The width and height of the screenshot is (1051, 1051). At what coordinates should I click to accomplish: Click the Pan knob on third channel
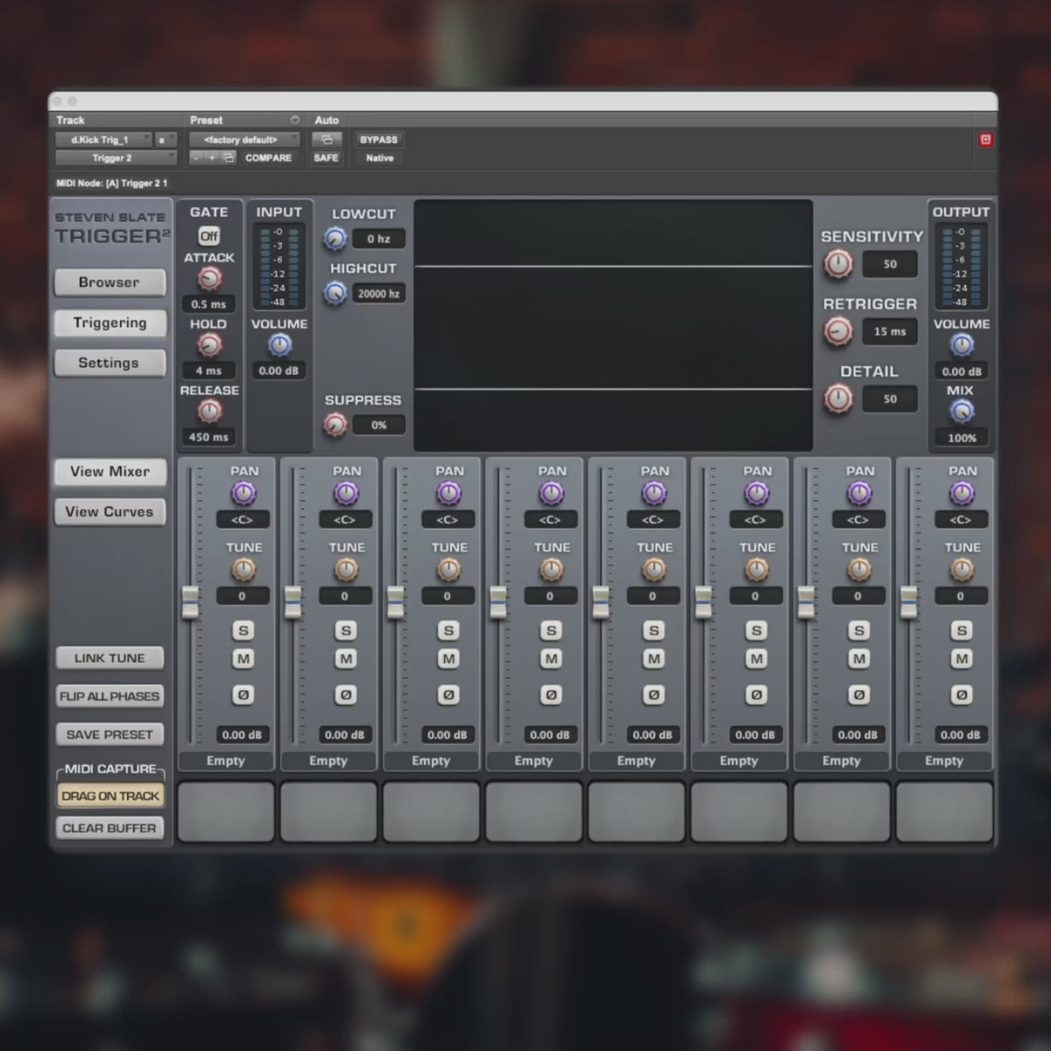[448, 494]
